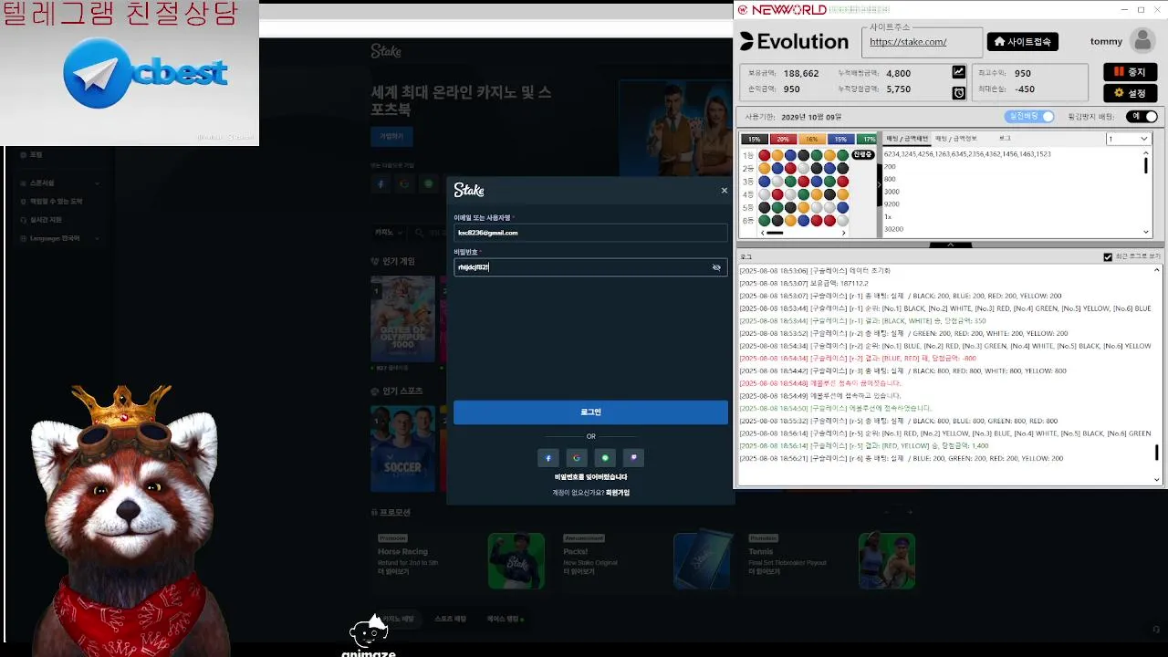Image resolution: width=1168 pixels, height=657 pixels.
Task: Click the 1등 row label
Action: pyautogui.click(x=747, y=155)
